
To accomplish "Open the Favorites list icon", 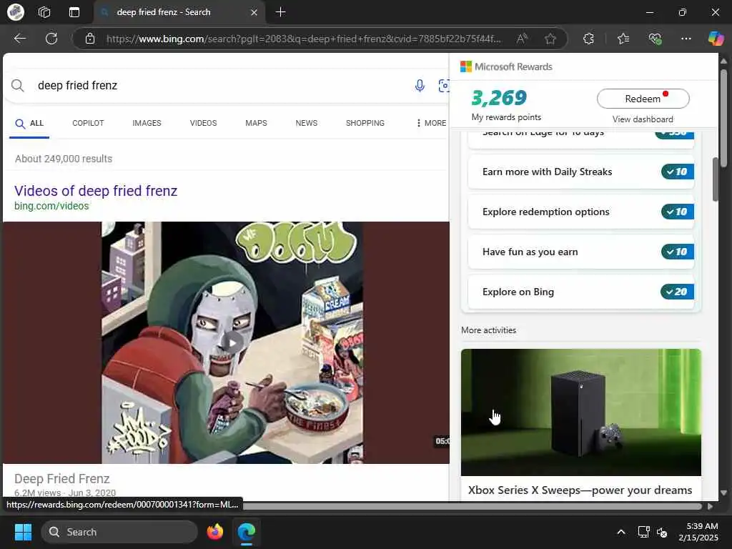I will [x=623, y=39].
